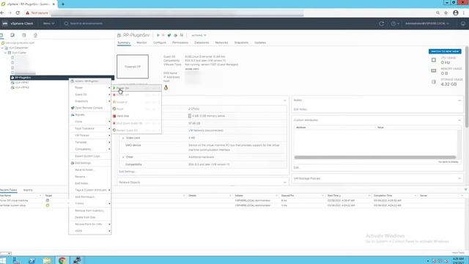Open the help icon dropdown in header
This screenshot has width=469, height=264.
point(395,23)
